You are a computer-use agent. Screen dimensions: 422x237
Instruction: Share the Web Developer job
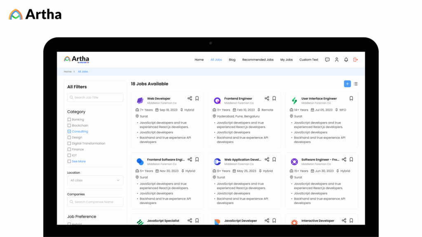[x=190, y=98]
